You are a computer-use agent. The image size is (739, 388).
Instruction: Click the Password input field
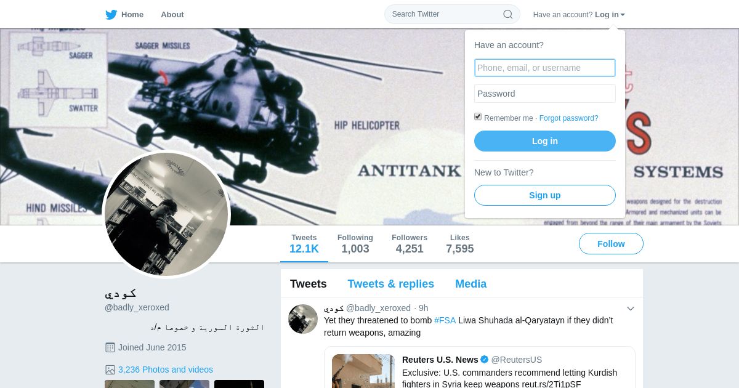(x=545, y=94)
